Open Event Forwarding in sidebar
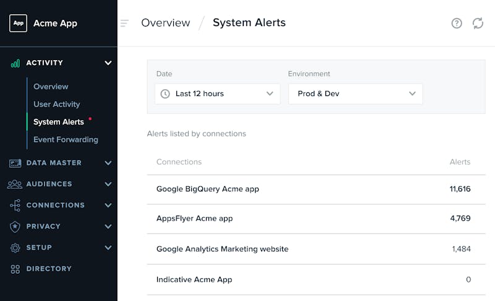The width and height of the screenshot is (495, 301). (x=66, y=139)
